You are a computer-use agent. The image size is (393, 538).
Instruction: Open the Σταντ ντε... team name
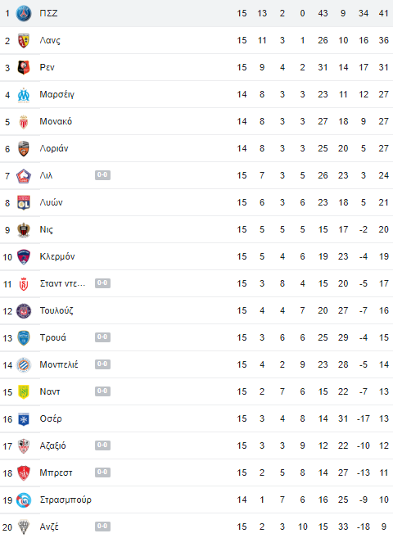pos(62,284)
